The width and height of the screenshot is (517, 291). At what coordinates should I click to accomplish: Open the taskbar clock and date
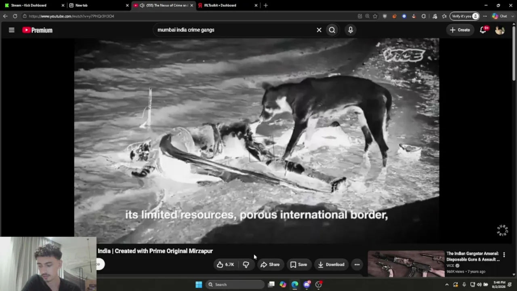[499, 285]
